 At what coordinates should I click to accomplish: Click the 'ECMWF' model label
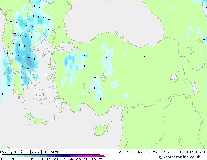tap(53, 152)
